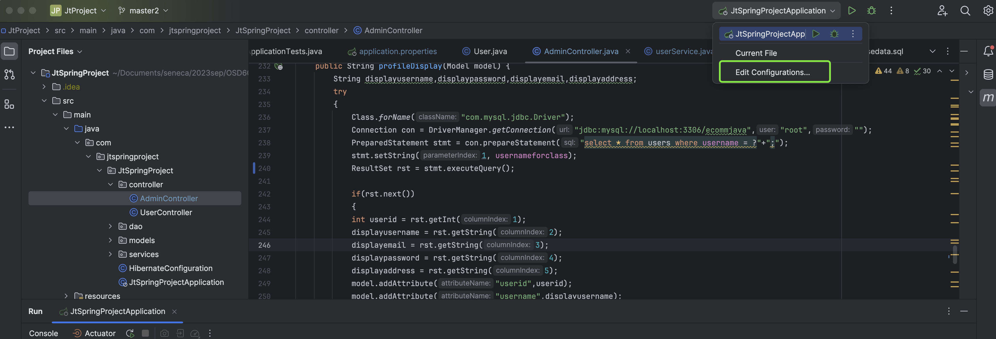
Task: Open the master2 branch dropdown
Action: point(143,11)
